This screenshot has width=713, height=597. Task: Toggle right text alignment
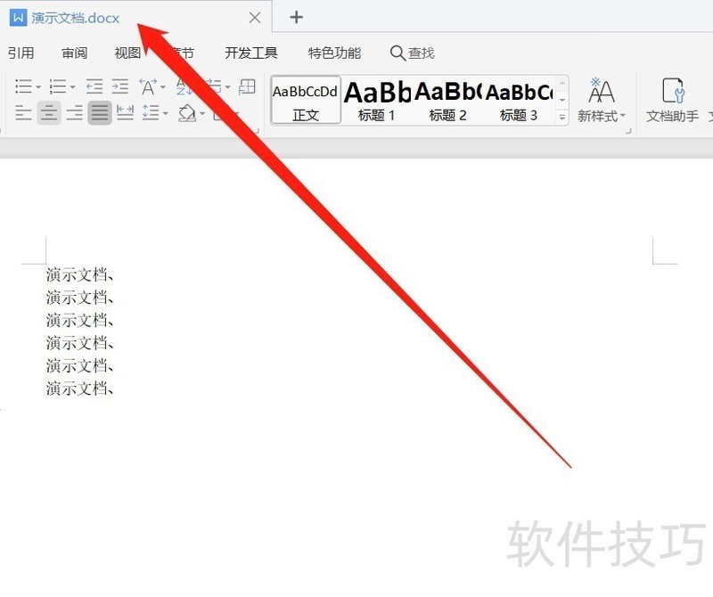[74, 112]
